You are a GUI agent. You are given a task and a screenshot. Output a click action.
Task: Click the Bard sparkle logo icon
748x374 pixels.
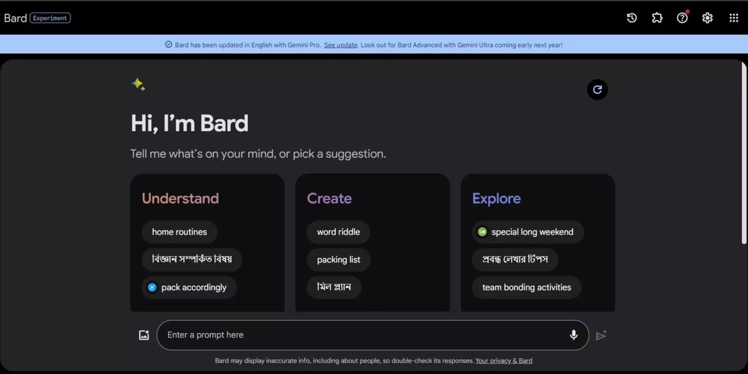(x=139, y=85)
